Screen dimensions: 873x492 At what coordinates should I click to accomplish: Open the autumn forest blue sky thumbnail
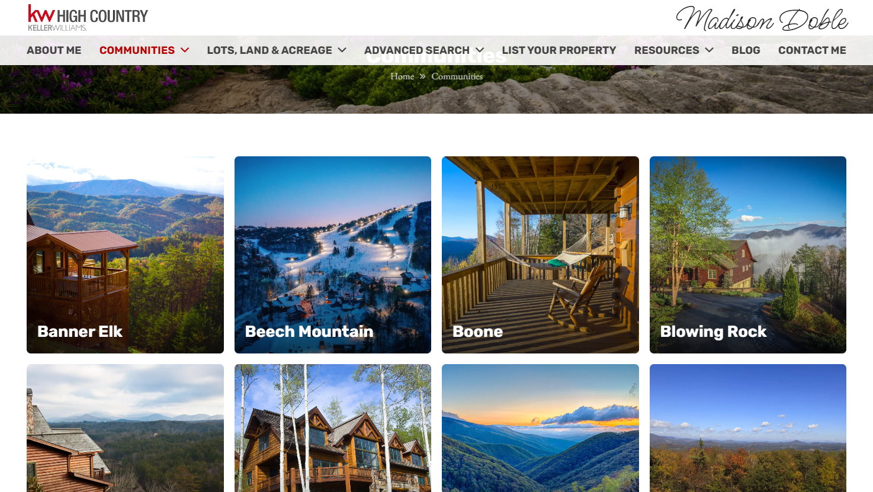748,428
